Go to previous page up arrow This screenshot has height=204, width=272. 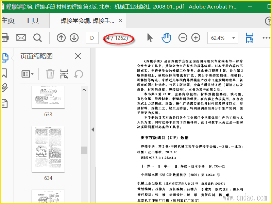pos(61,38)
